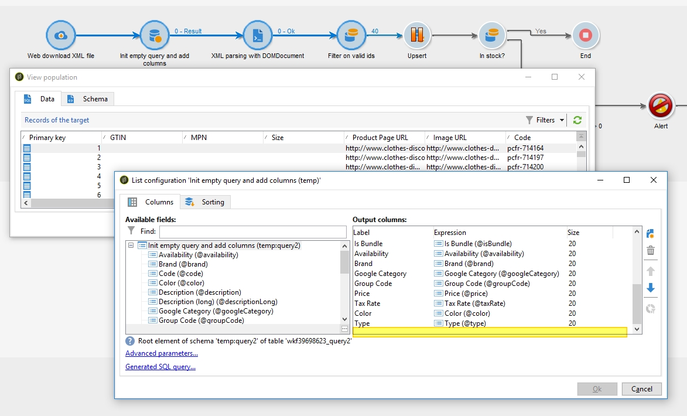Viewport: 687px width, 416px height.
Task: Collapse the Init empty query tree node
Action: click(131, 245)
